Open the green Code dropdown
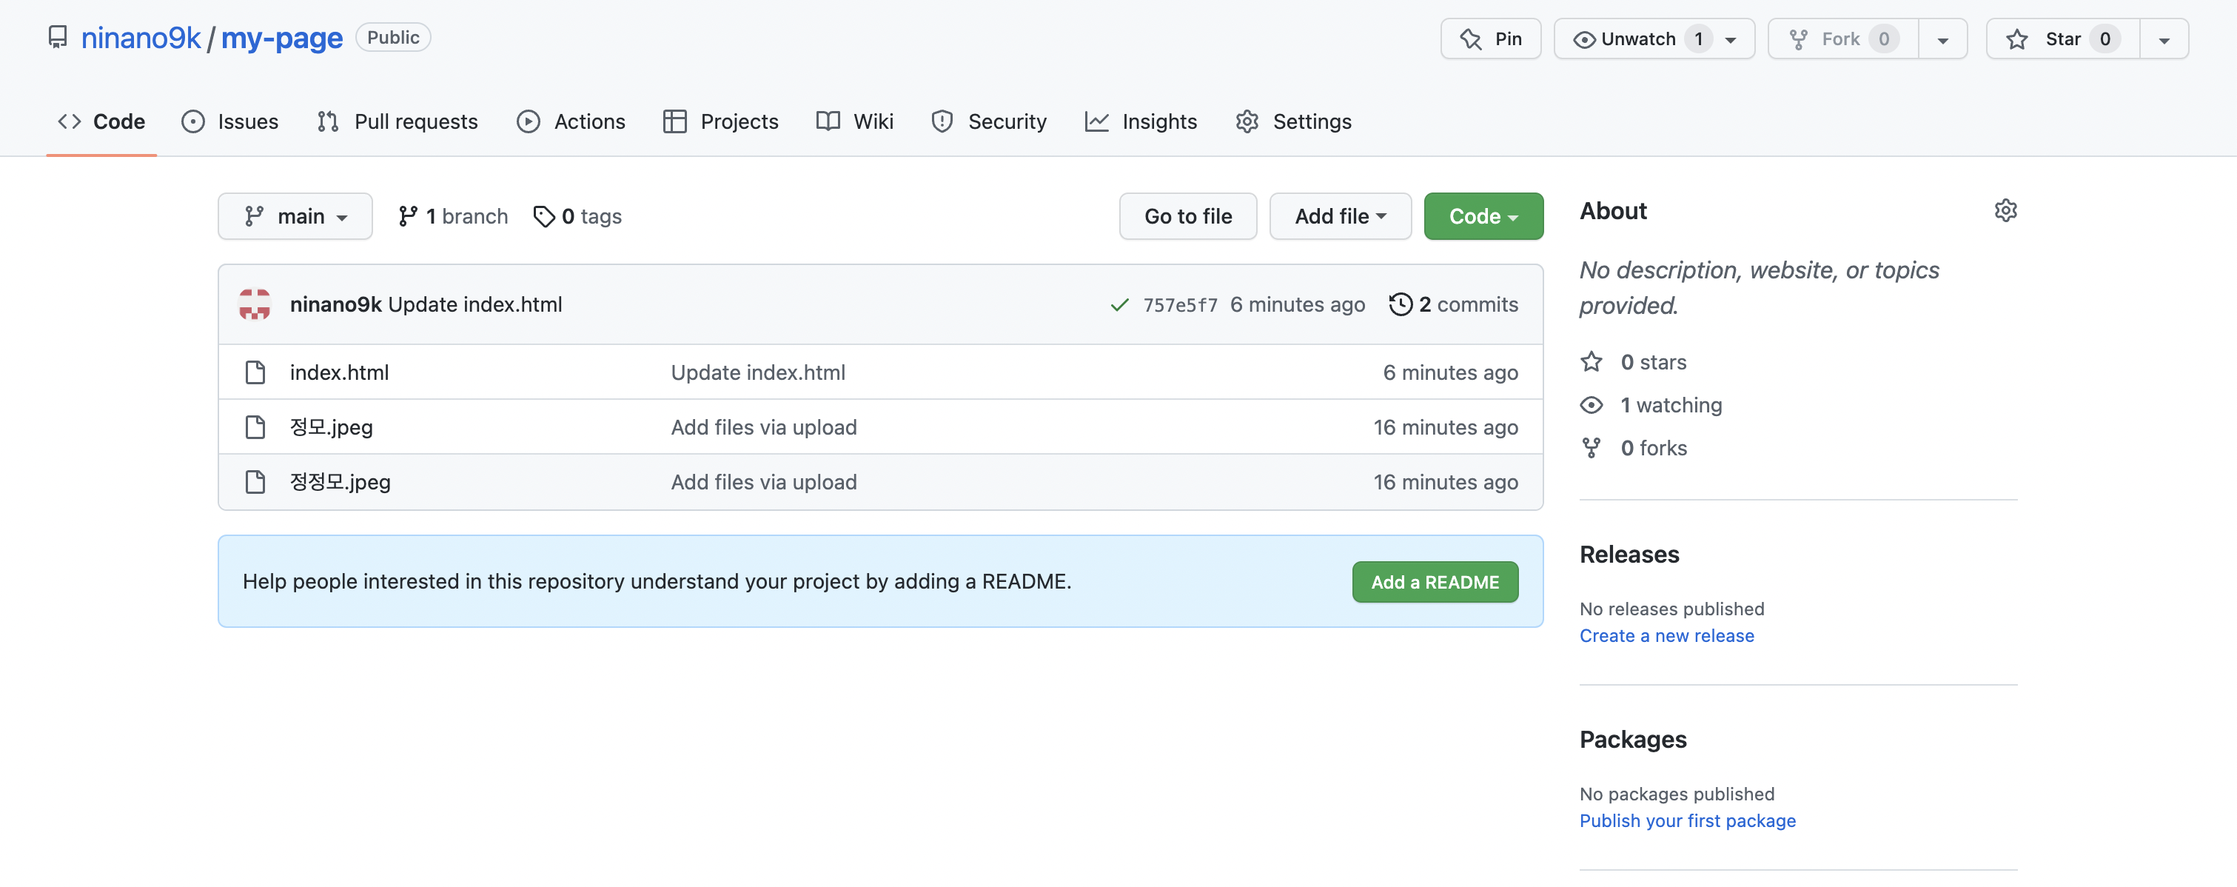 [1483, 216]
